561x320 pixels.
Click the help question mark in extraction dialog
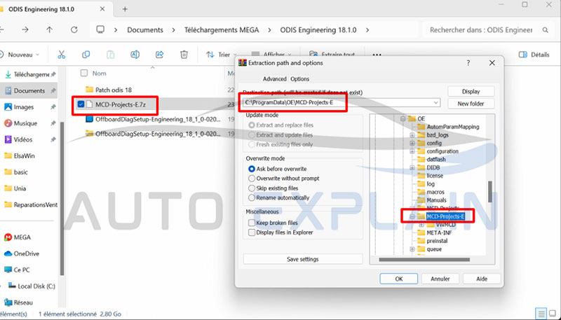(468, 63)
